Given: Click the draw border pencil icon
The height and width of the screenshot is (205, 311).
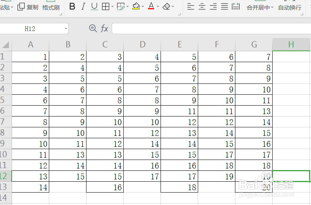Looking at the screenshot, I should point(121,7).
